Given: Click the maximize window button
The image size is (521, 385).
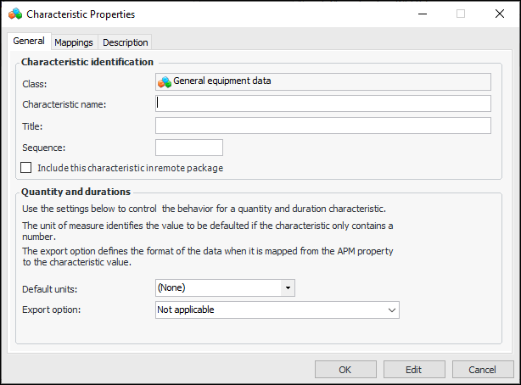Looking at the screenshot, I should [x=461, y=14].
